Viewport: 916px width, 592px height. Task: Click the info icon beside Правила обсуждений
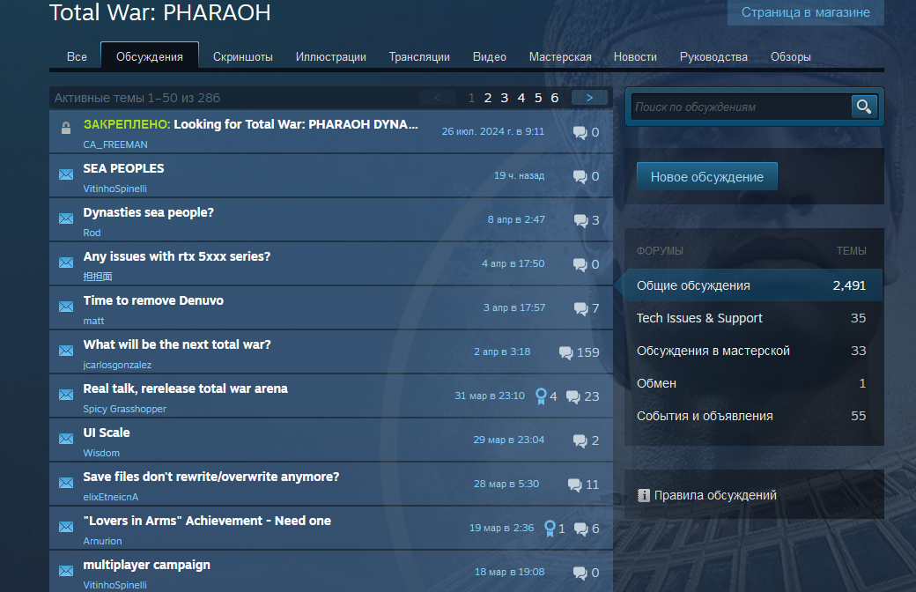[643, 496]
